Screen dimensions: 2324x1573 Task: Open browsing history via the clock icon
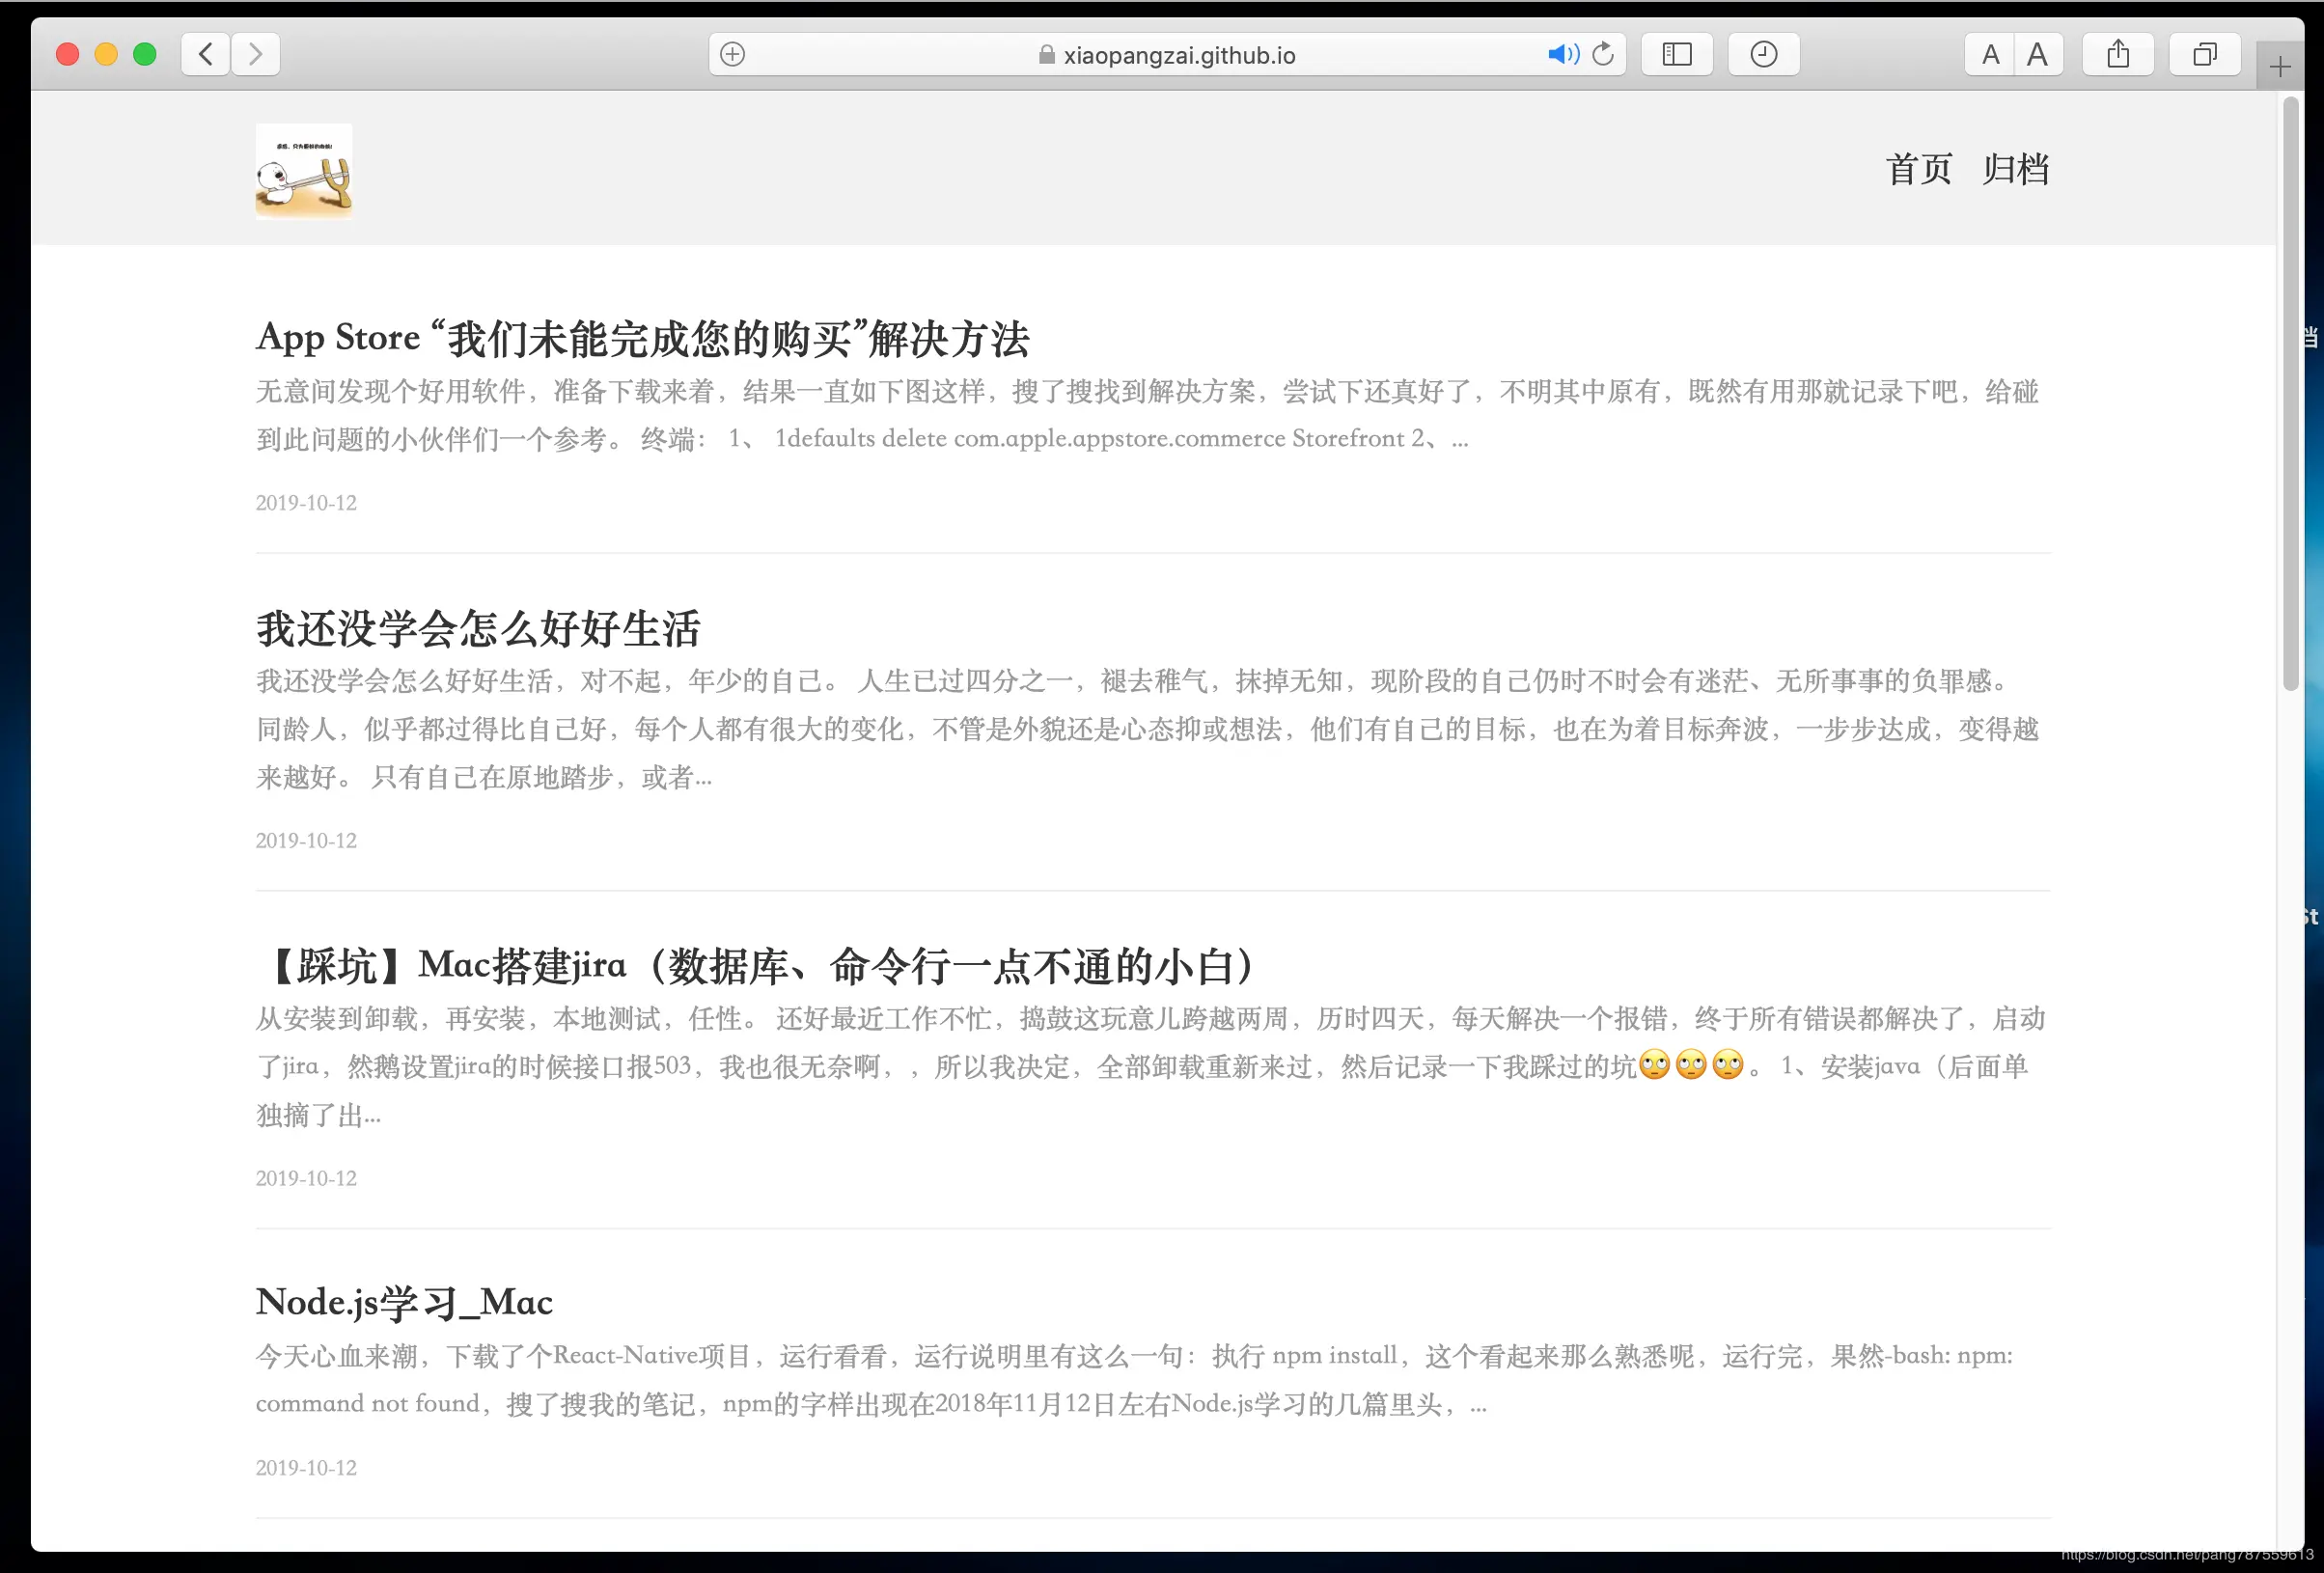pos(1763,54)
